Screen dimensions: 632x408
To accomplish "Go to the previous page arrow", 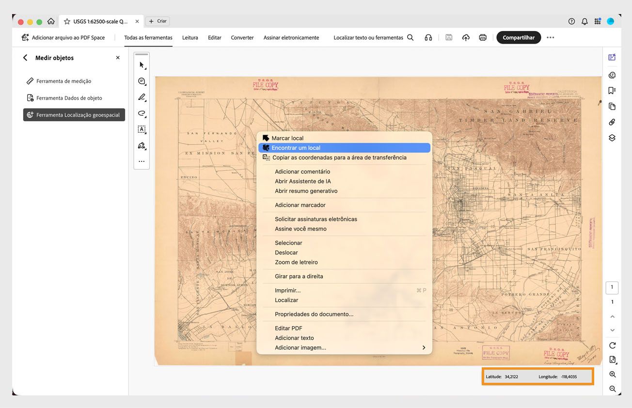I will 613,316.
